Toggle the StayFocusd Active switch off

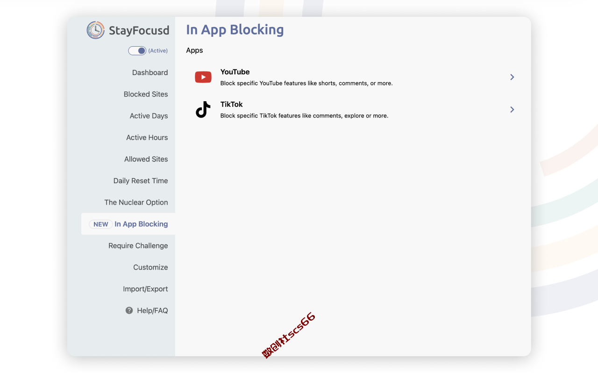coord(137,51)
